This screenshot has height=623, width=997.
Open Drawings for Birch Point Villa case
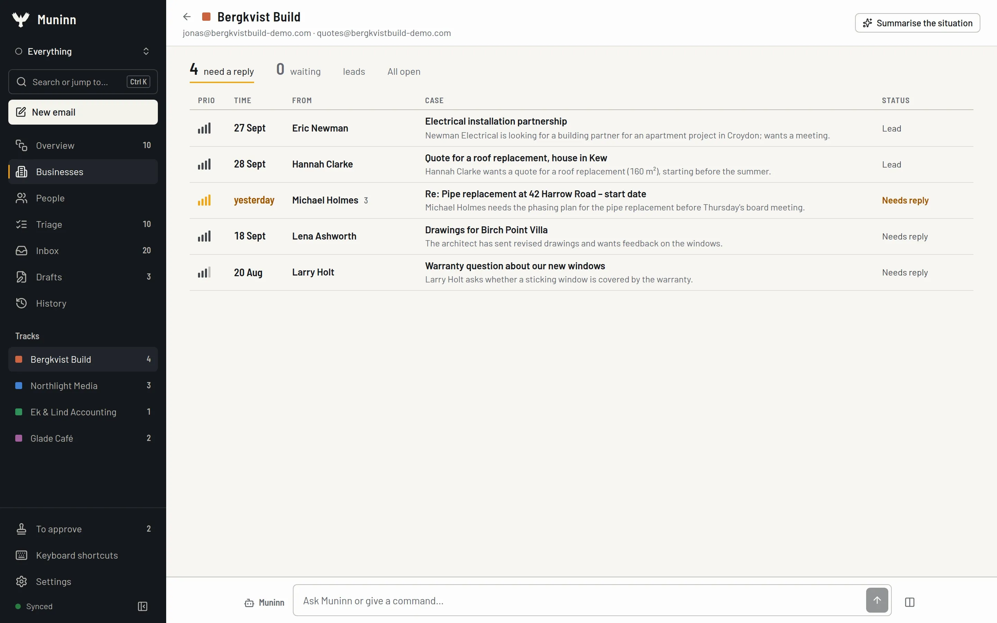tap(581, 236)
